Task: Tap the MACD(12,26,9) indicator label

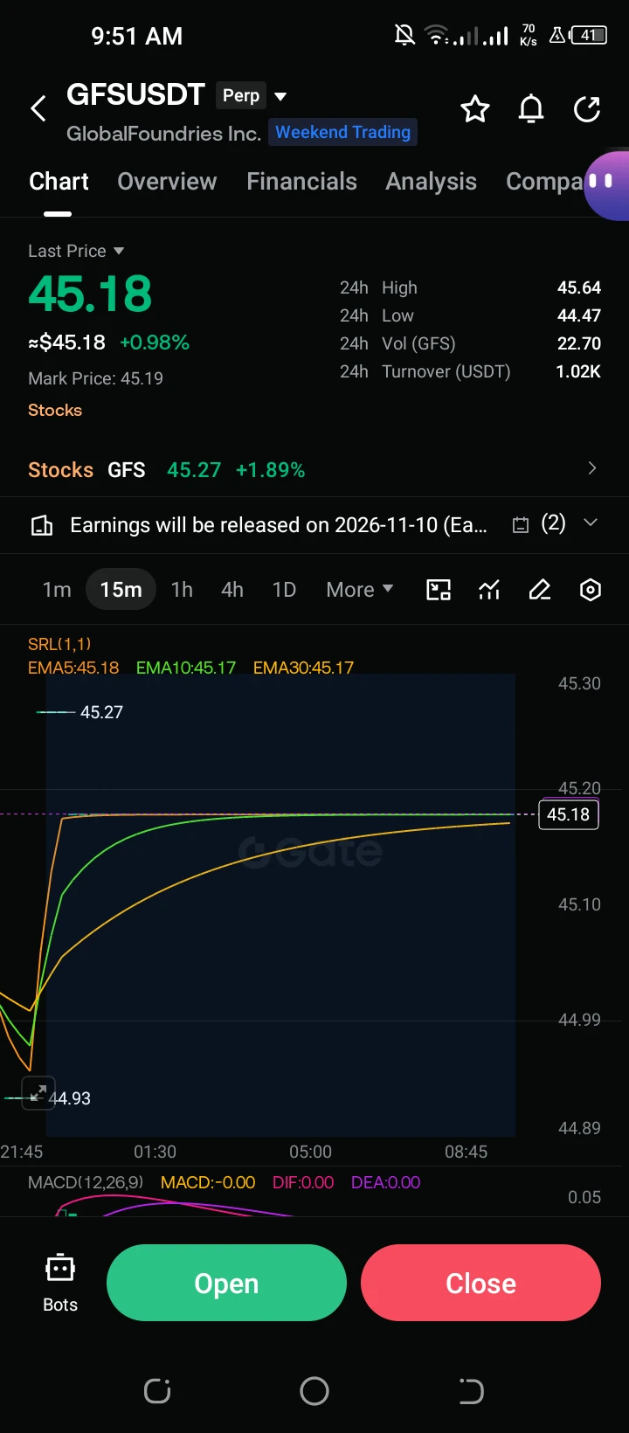Action: [x=86, y=1182]
